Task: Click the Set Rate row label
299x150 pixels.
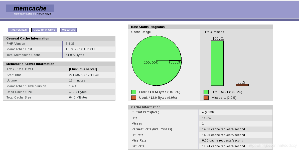Action: click(138, 146)
